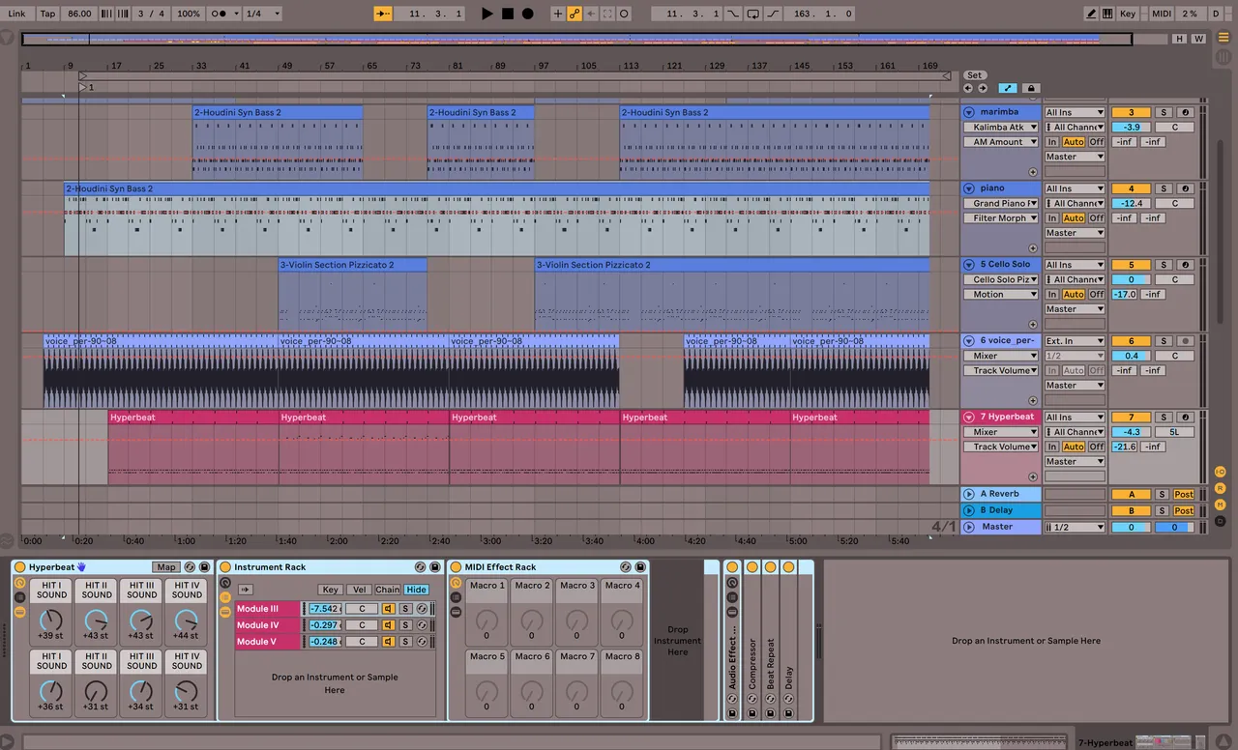Image resolution: width=1238 pixels, height=750 pixels.
Task: Click Module V hot-swap icon
Action: [x=421, y=641]
